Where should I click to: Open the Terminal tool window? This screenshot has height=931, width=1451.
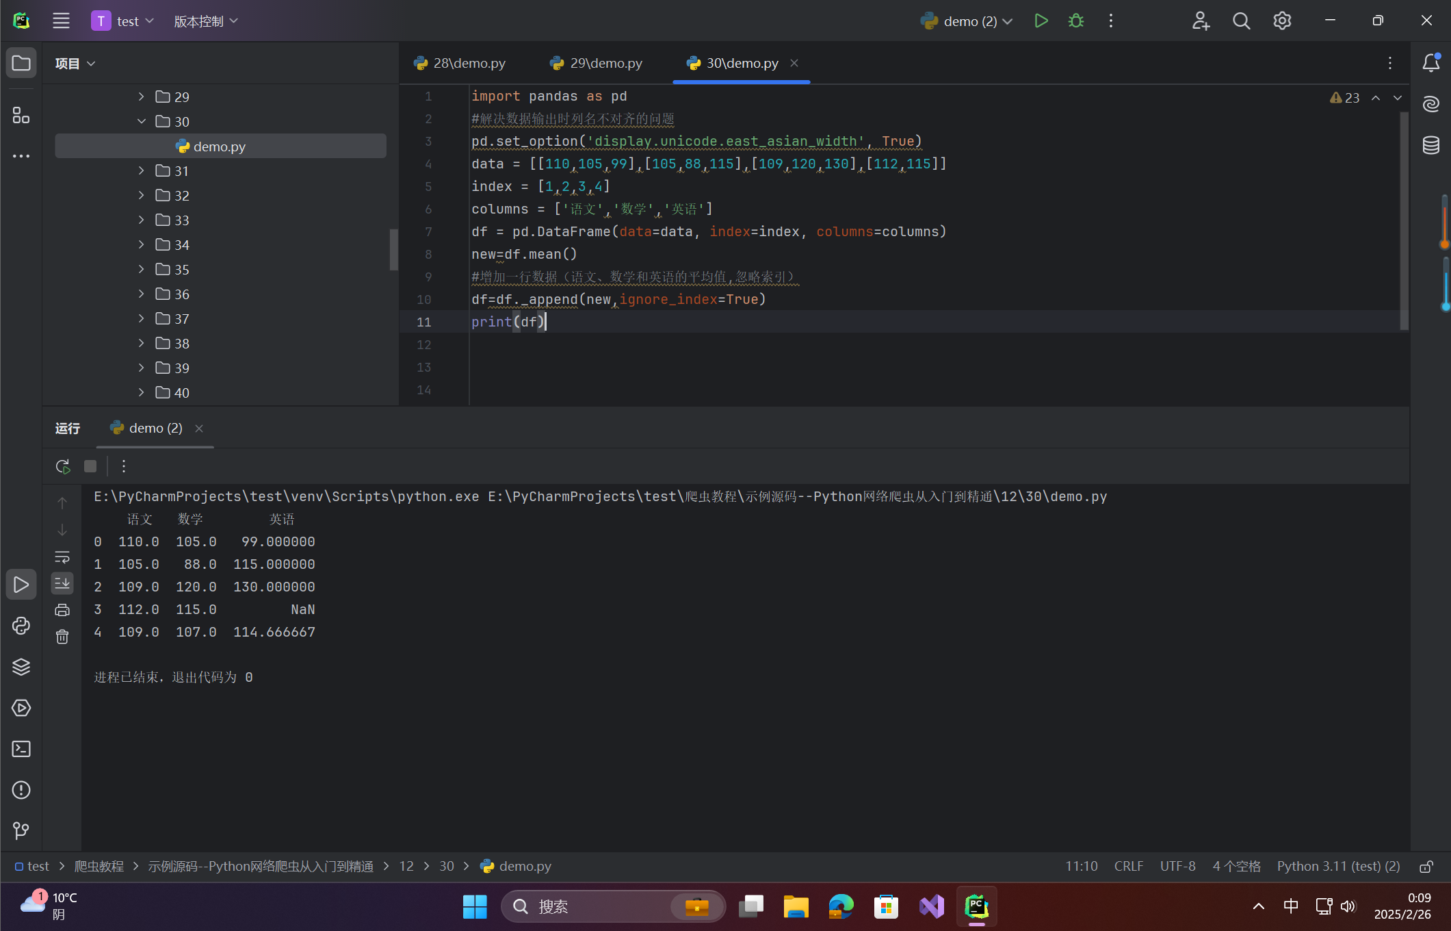click(21, 748)
